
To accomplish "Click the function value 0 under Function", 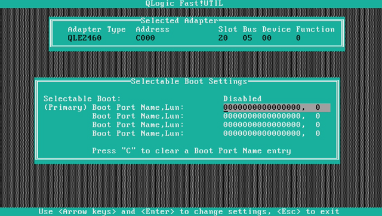I will click(x=298, y=38).
